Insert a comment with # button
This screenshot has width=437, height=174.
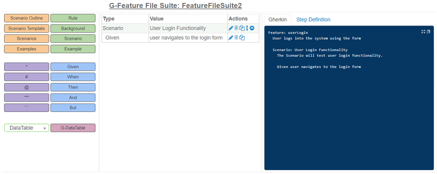[x=27, y=77]
